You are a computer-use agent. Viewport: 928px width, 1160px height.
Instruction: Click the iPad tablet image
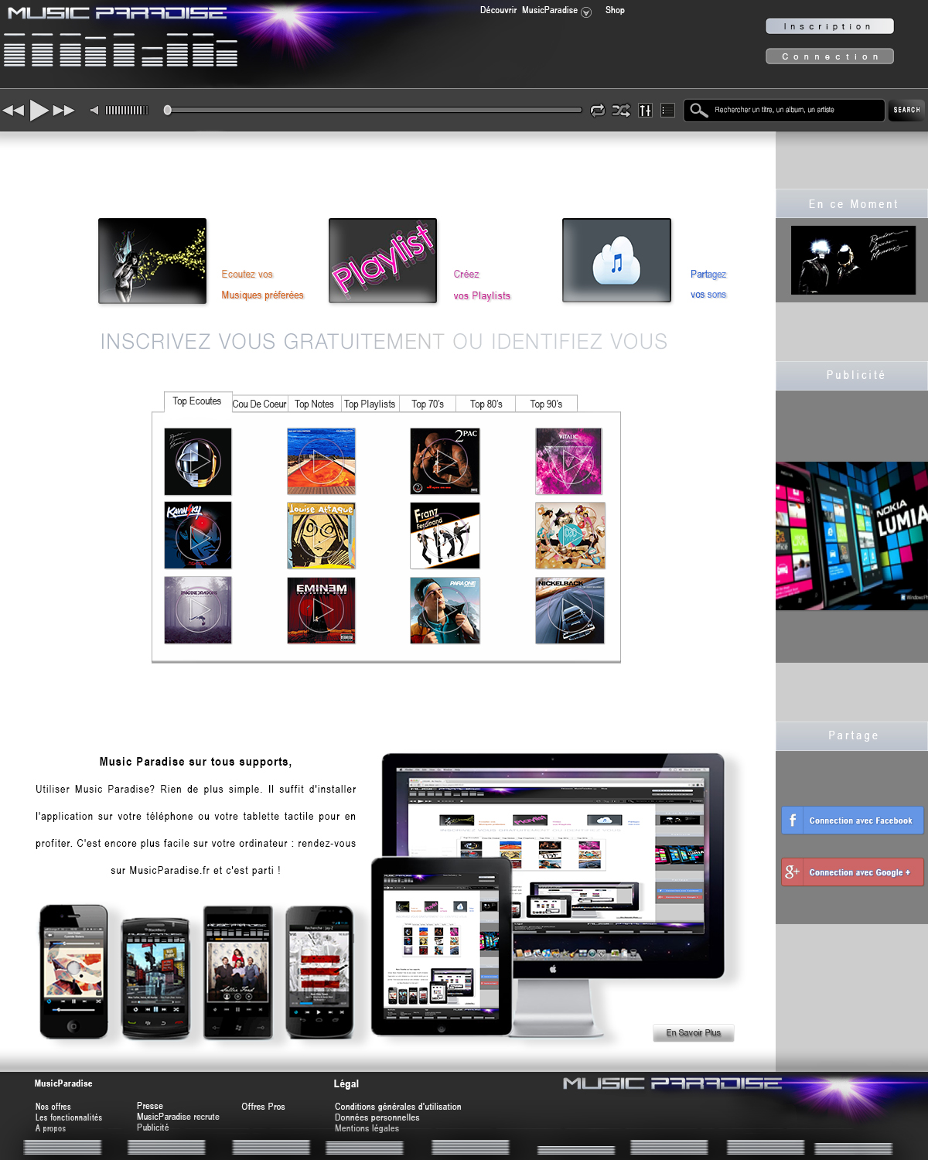pyautogui.click(x=442, y=946)
